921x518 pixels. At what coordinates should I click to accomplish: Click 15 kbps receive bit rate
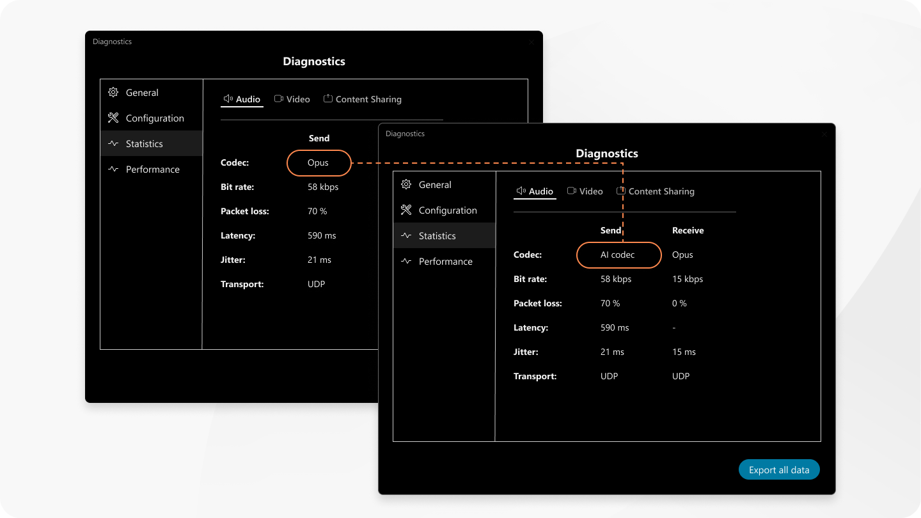pos(688,279)
